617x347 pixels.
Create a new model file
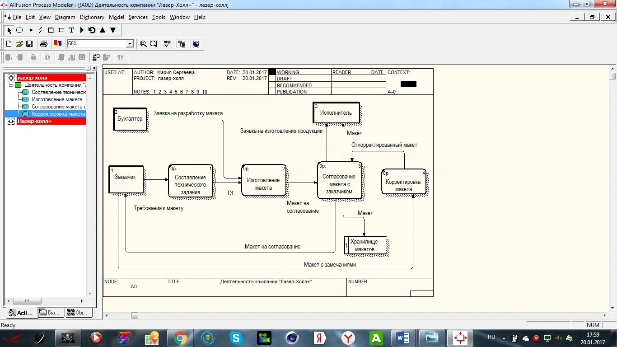(x=9, y=44)
